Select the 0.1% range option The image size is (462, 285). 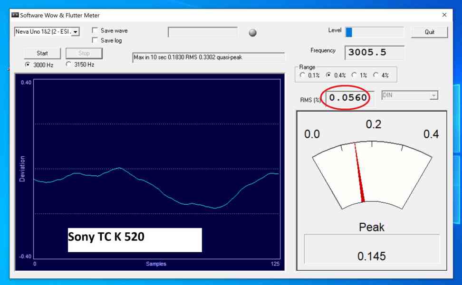point(302,75)
